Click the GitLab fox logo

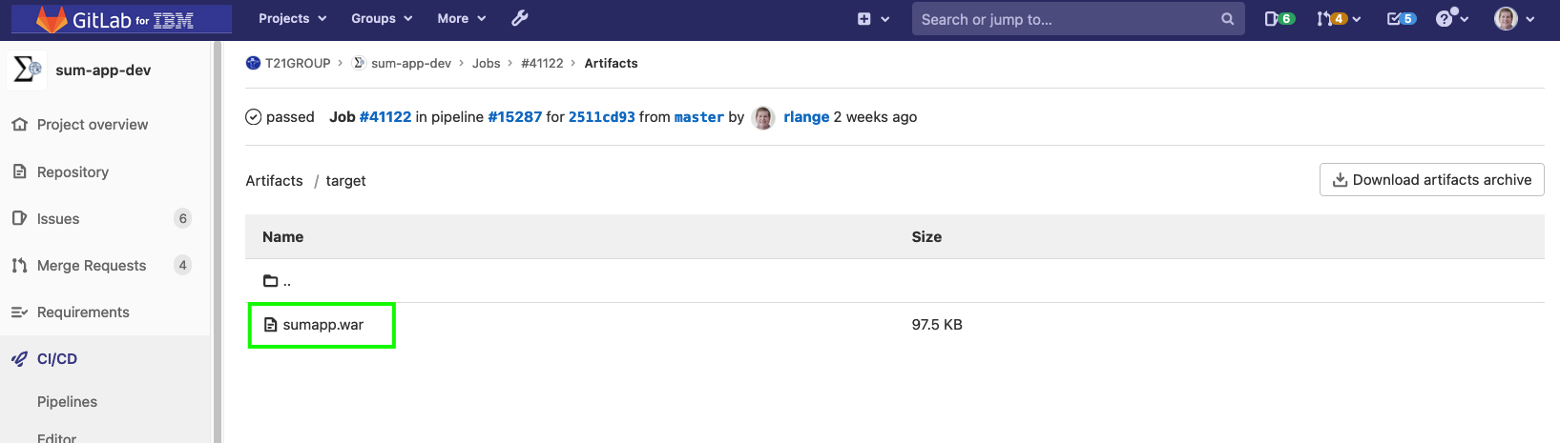[52, 19]
